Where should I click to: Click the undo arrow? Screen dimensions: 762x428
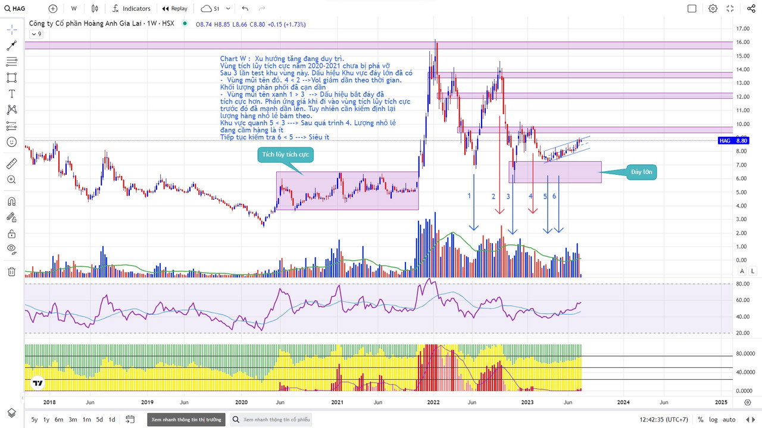click(x=245, y=8)
